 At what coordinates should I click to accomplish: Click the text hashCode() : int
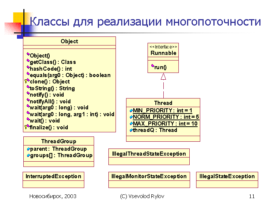[51, 69]
